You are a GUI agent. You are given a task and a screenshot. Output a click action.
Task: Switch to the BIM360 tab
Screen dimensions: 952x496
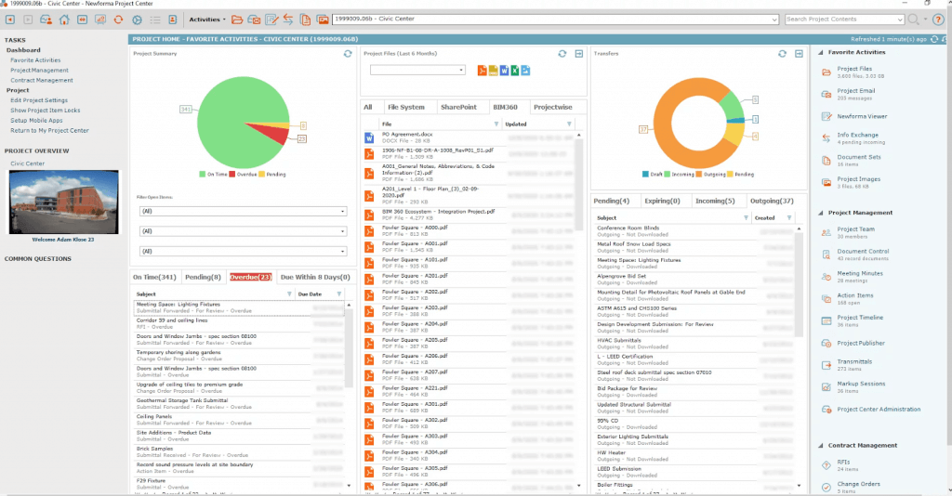click(505, 108)
